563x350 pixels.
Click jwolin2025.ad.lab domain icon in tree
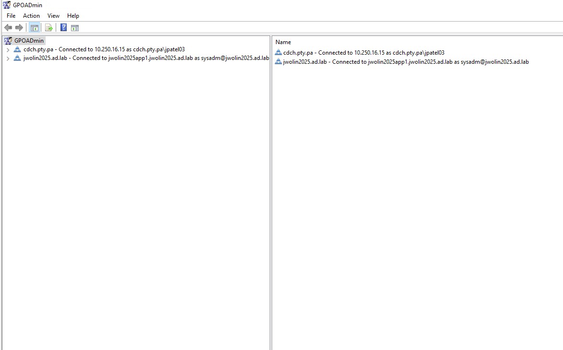(x=18, y=58)
